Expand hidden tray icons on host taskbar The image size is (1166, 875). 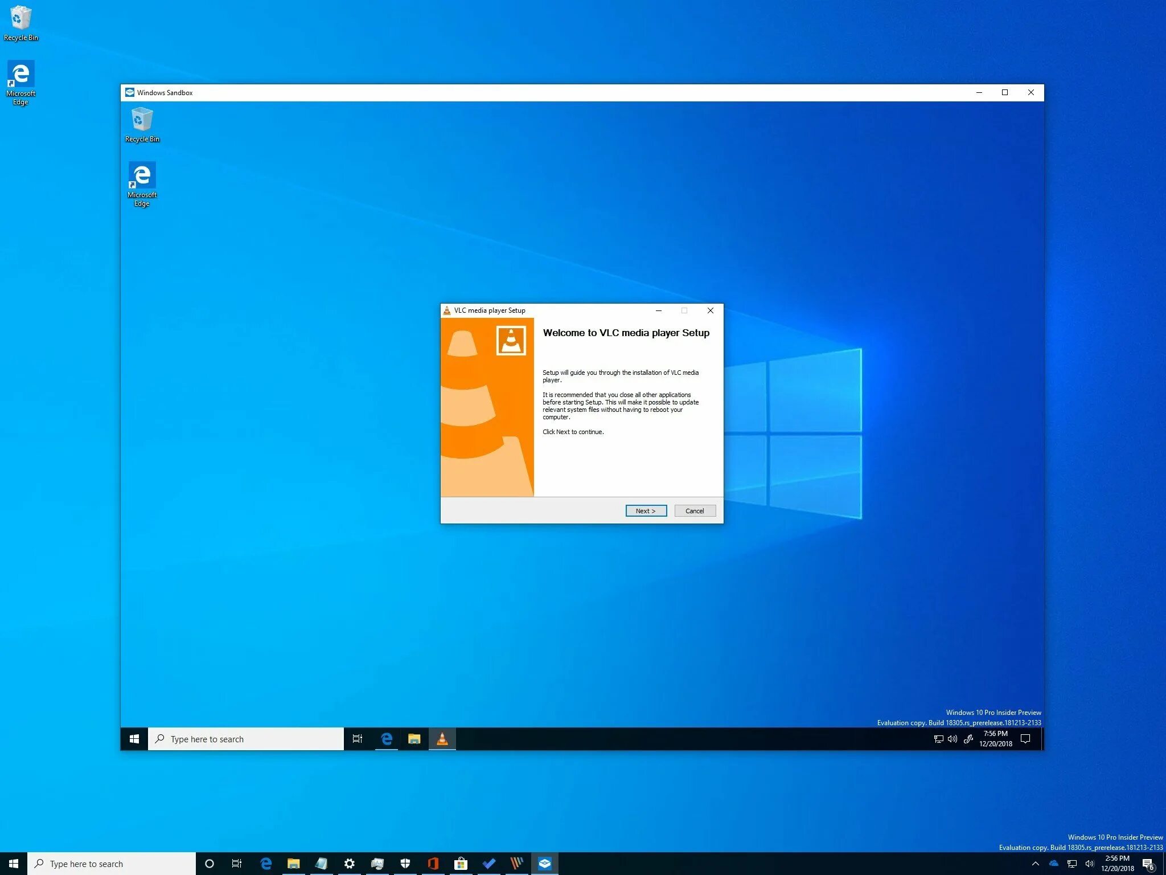(x=1036, y=864)
